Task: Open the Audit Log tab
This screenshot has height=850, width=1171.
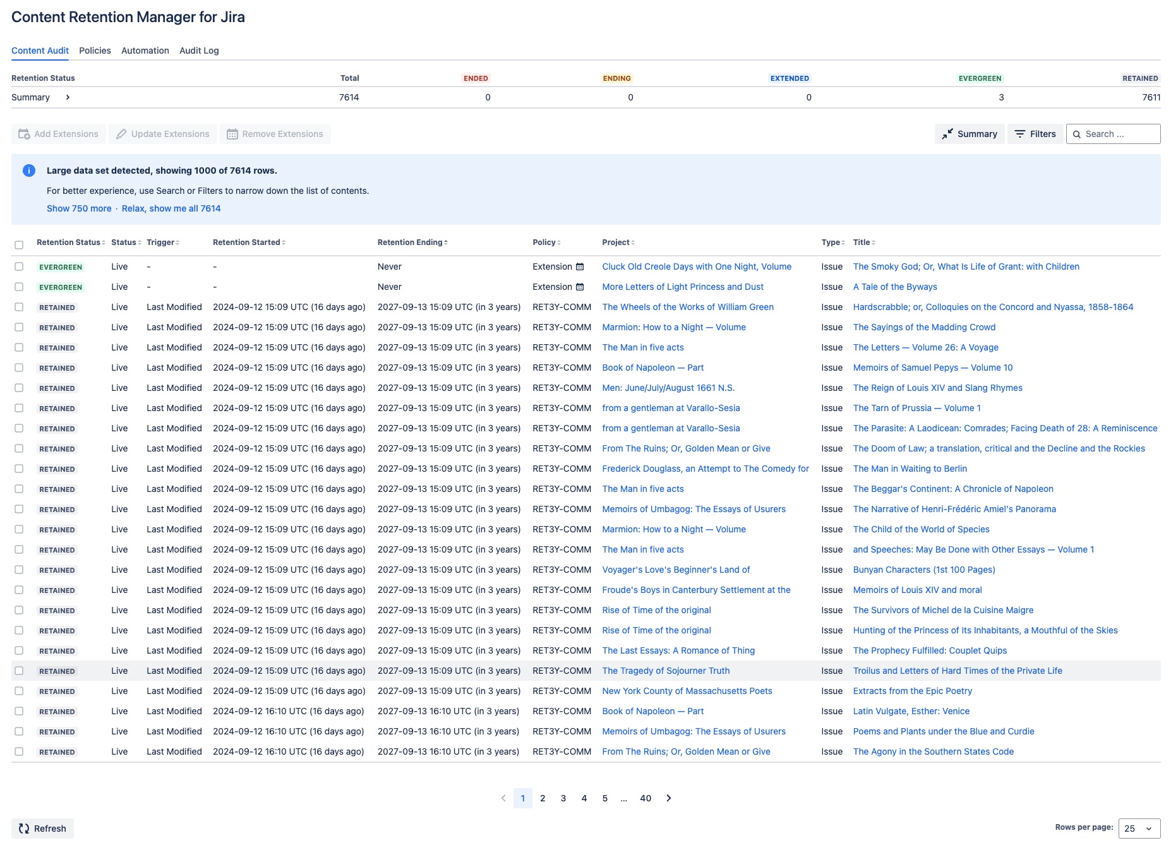Action: (199, 51)
